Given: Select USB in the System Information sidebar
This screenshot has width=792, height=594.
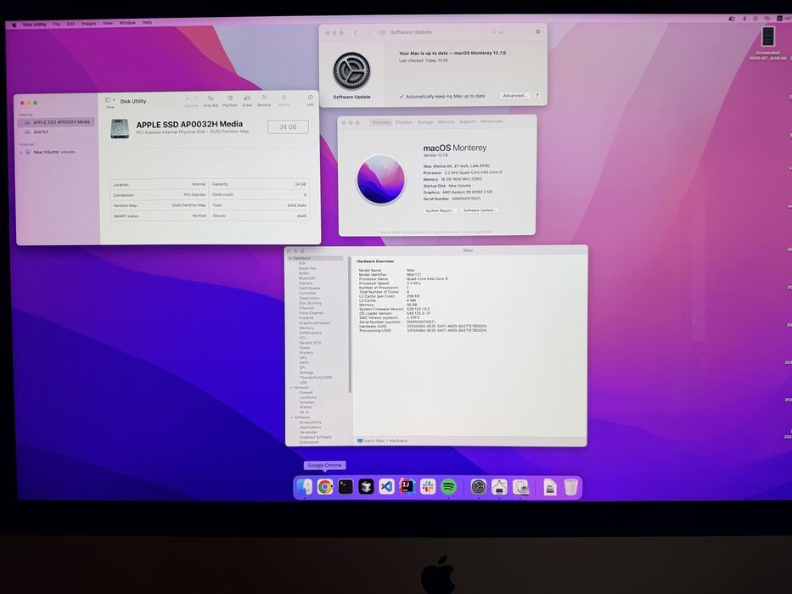Looking at the screenshot, I should point(303,383).
